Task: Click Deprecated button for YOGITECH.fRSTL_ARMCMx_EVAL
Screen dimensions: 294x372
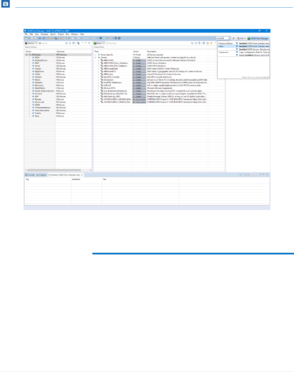Action: [139, 99]
